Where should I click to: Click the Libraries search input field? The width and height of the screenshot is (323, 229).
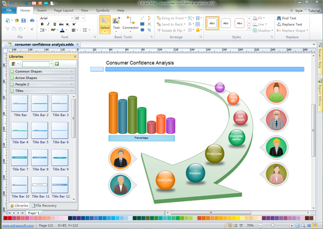tap(36, 64)
